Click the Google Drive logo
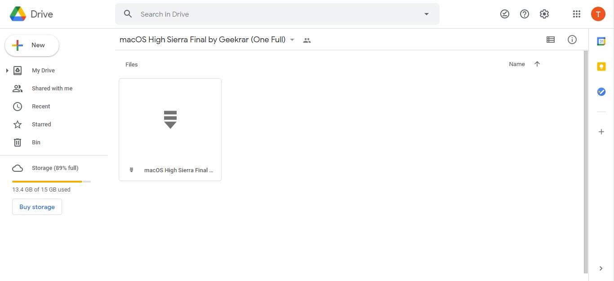614x281 pixels. click(x=18, y=14)
